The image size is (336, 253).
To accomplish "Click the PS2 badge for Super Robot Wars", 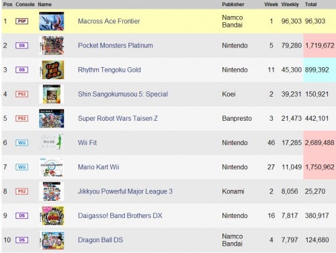I will click(x=22, y=118).
